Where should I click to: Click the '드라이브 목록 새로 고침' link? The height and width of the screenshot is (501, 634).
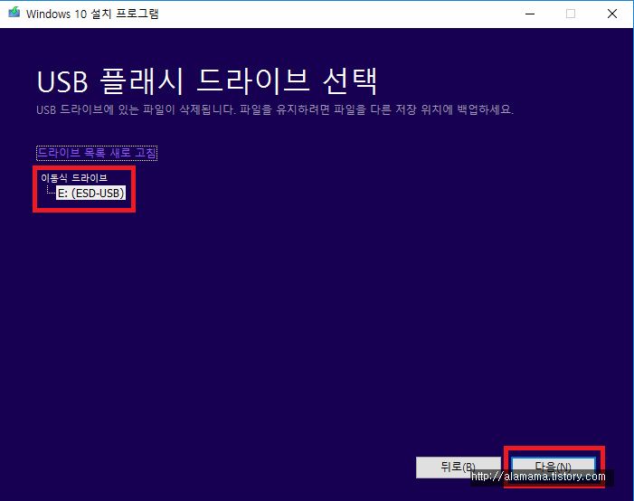pyautogui.click(x=97, y=153)
